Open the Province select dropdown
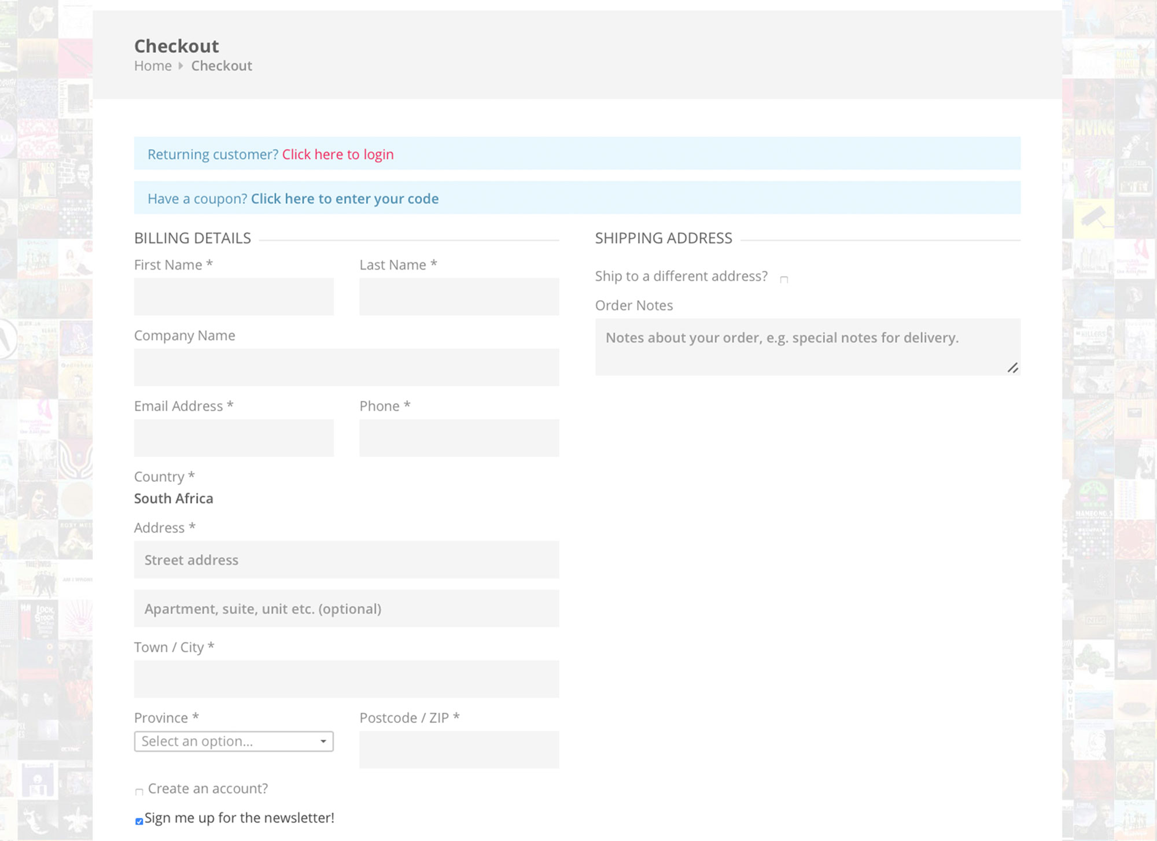This screenshot has width=1157, height=841. point(226,742)
